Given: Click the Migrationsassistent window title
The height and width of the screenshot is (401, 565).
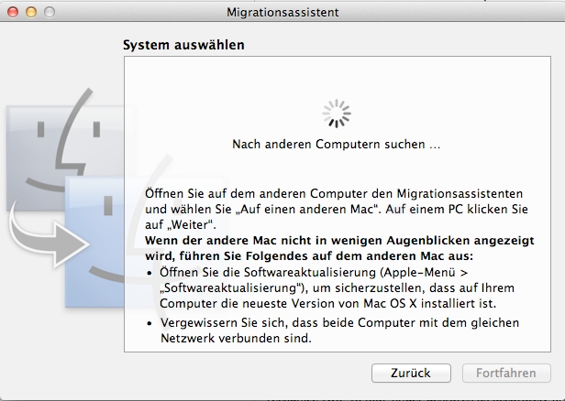Looking at the screenshot, I should coord(282,13).
